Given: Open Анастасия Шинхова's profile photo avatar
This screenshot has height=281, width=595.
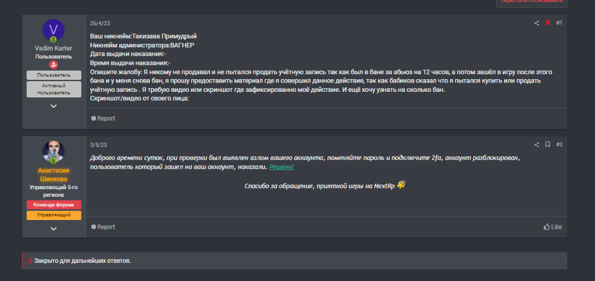Looking at the screenshot, I should click(x=53, y=152).
